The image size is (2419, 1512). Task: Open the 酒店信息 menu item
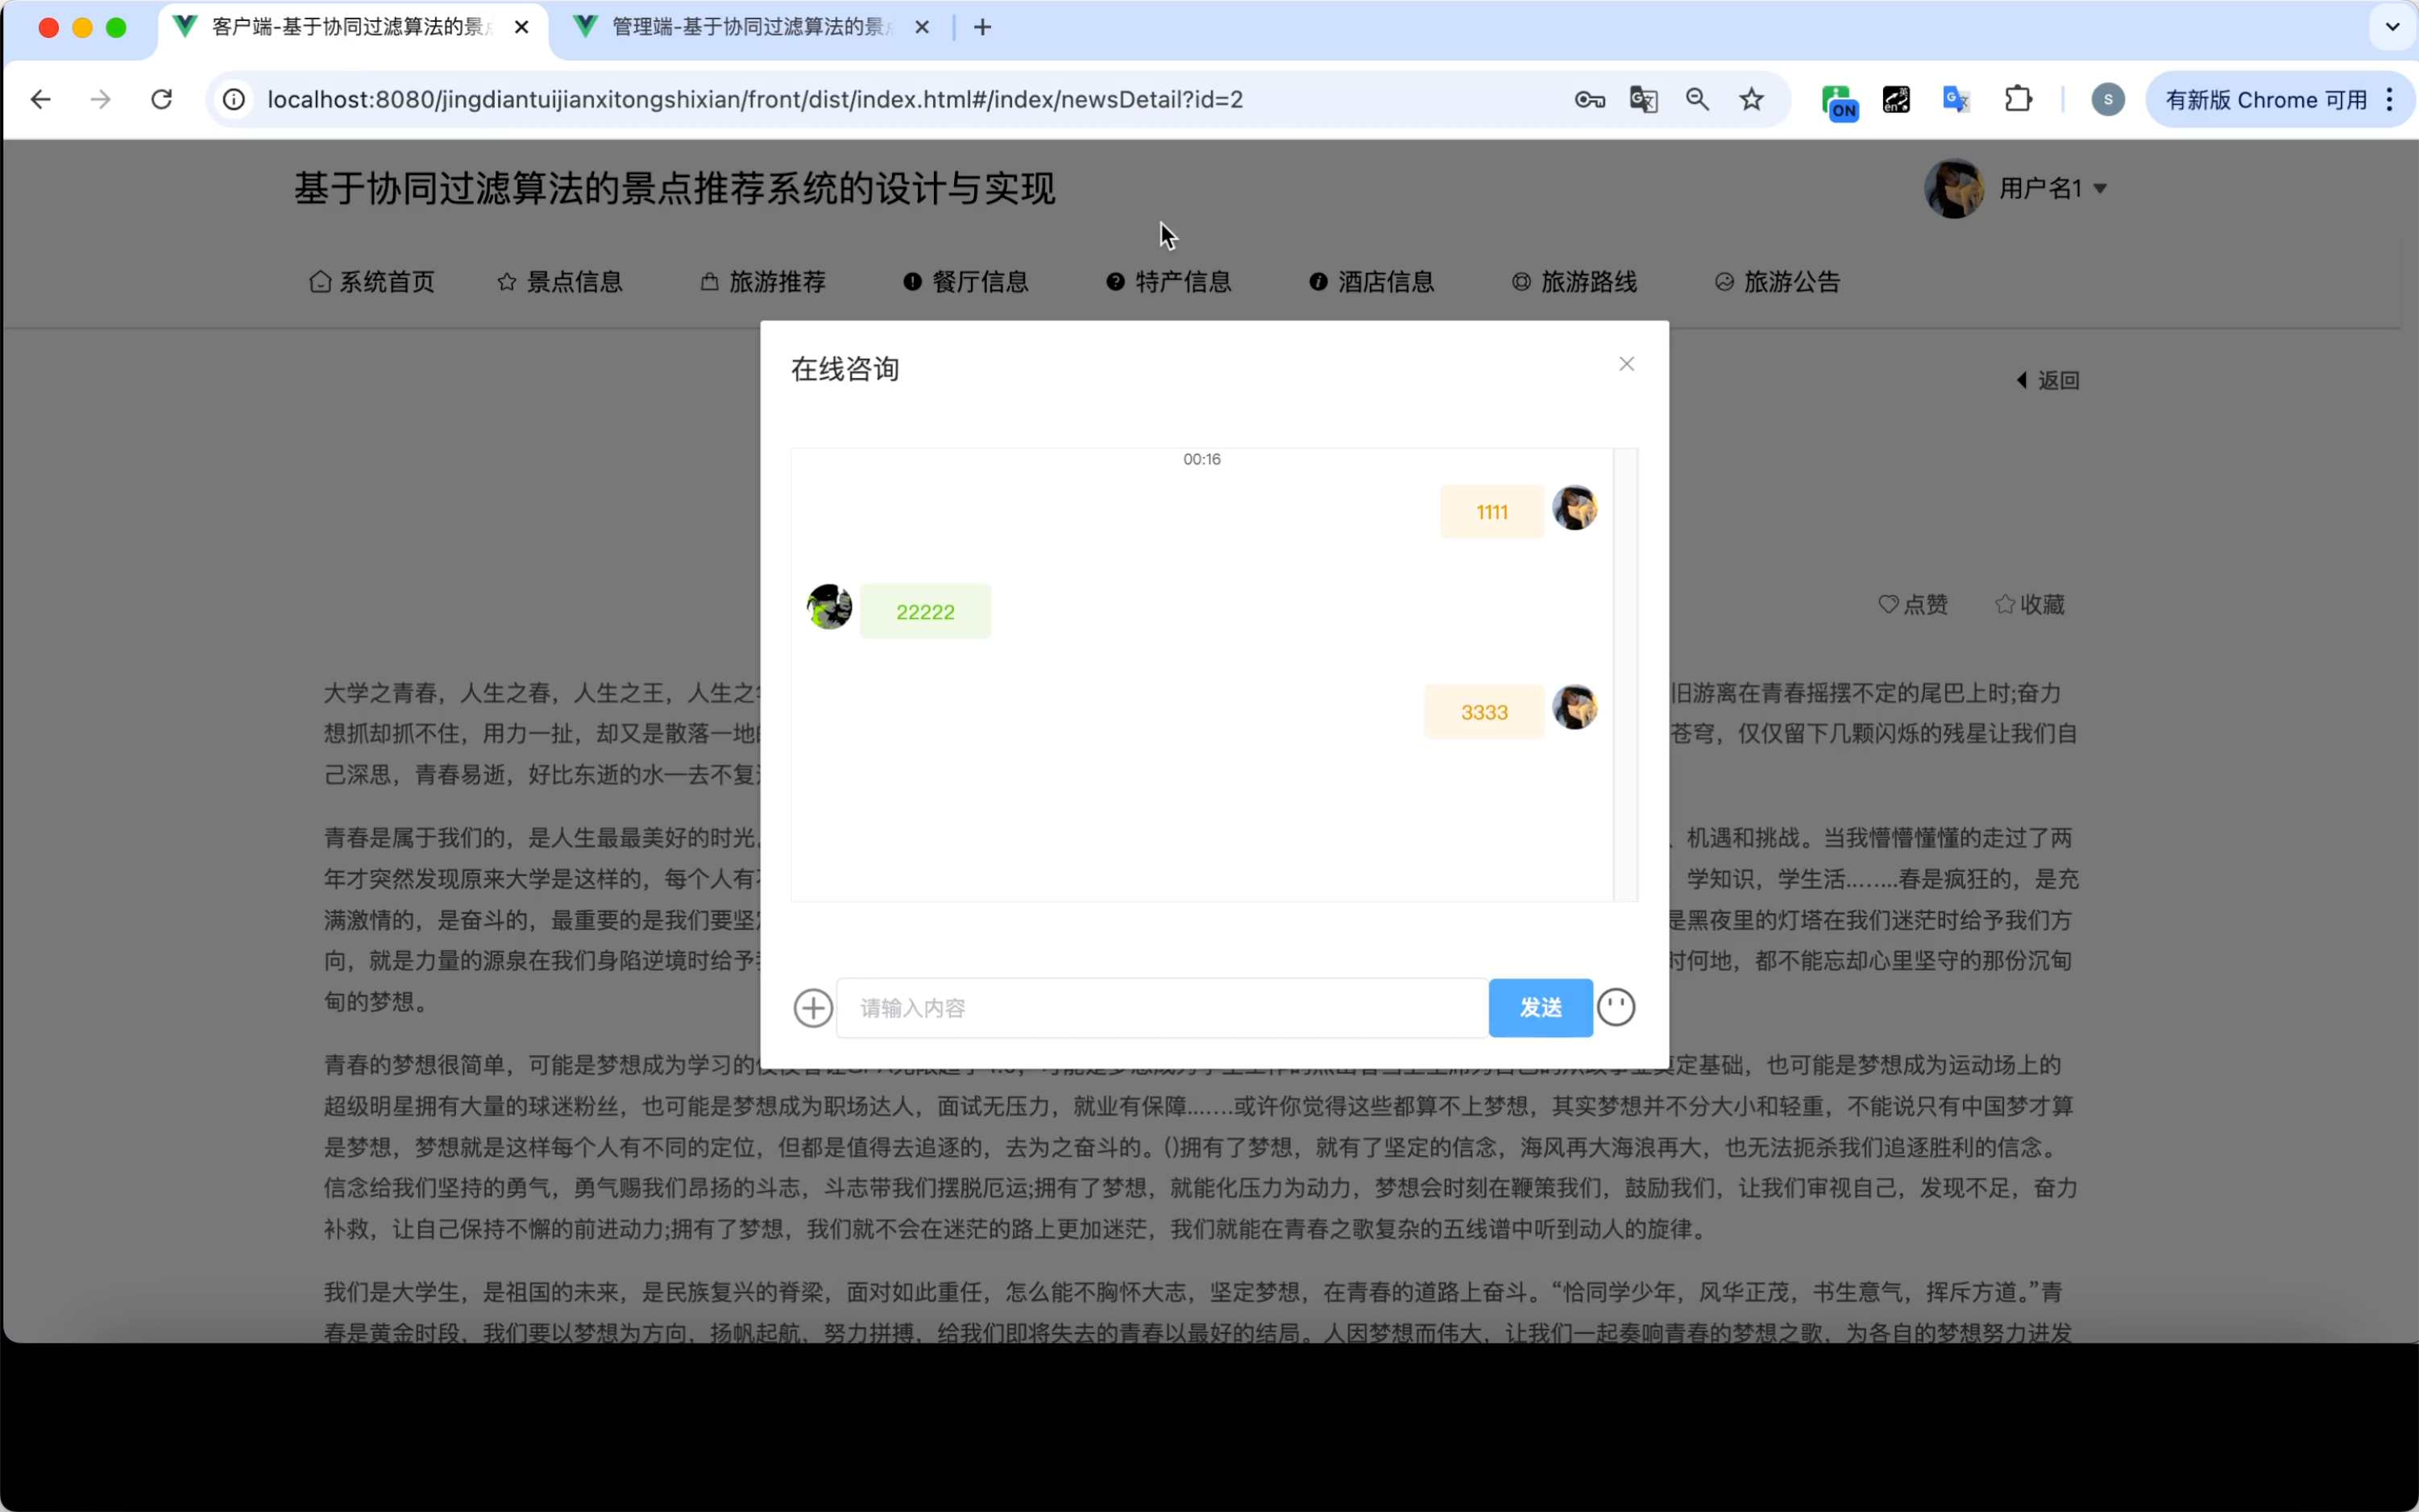(1371, 282)
